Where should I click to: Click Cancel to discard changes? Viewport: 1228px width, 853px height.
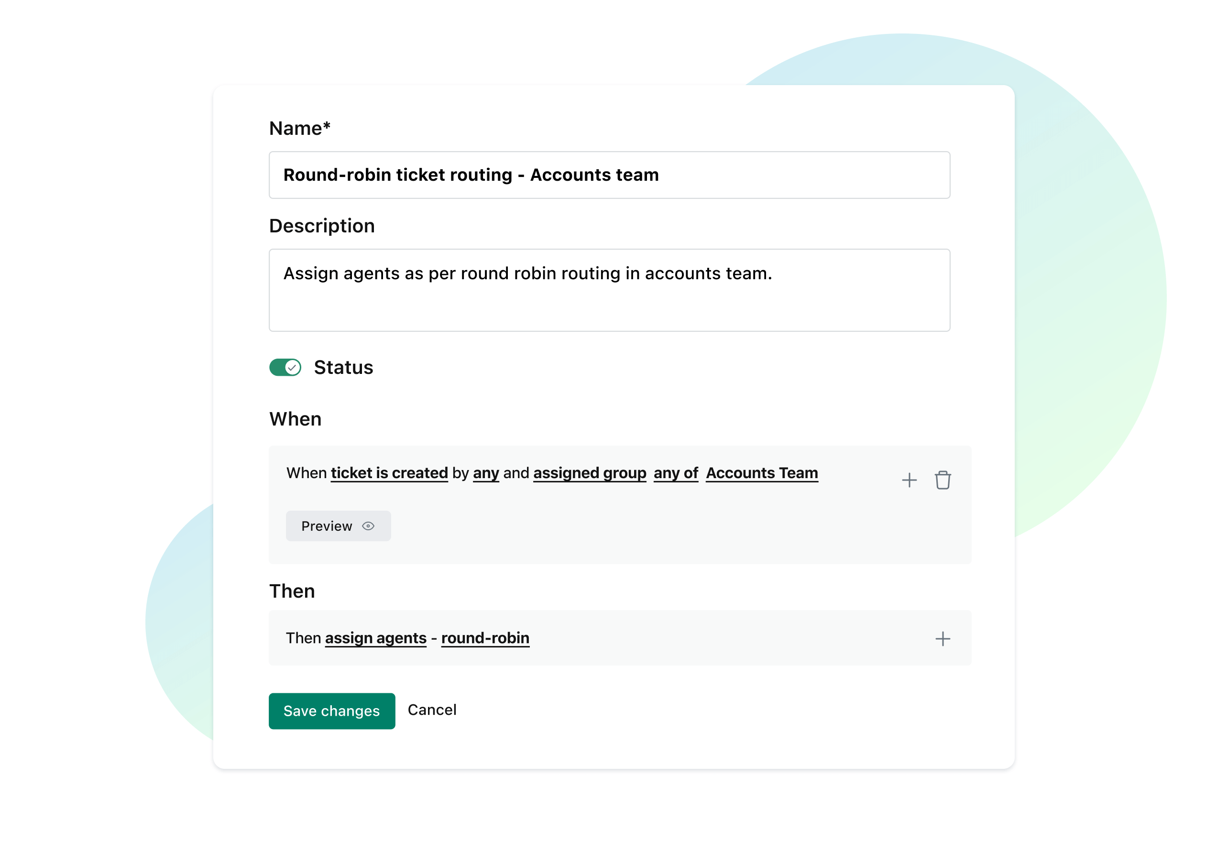(432, 709)
